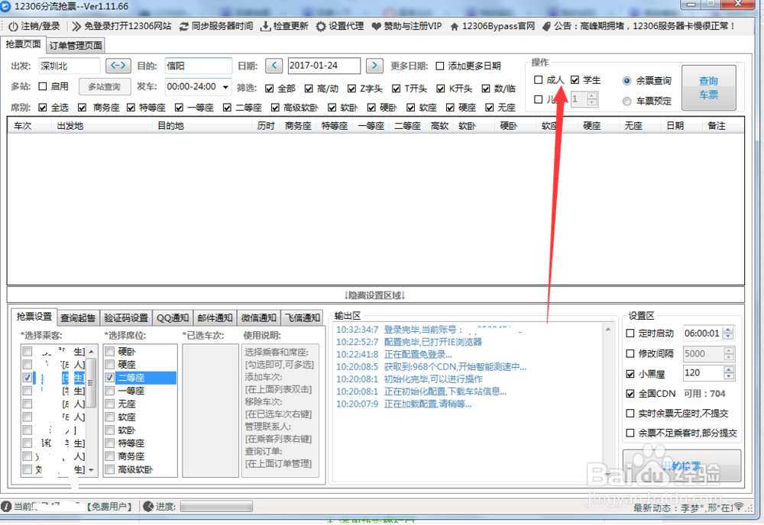Click status bar info icon
The width and height of the screenshot is (764, 525).
[6, 507]
